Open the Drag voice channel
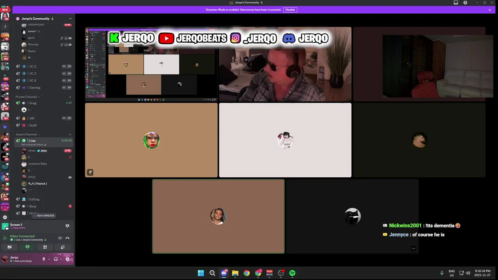The height and width of the screenshot is (280, 498). 44,103
